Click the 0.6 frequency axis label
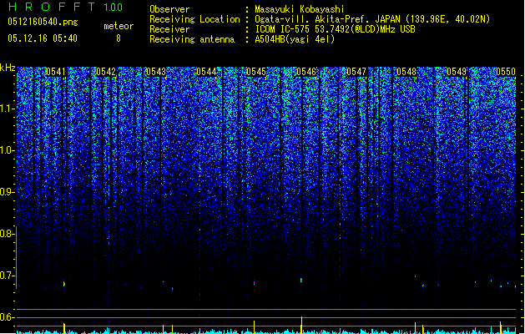Screen dimensions: 525x334 pos(8,317)
